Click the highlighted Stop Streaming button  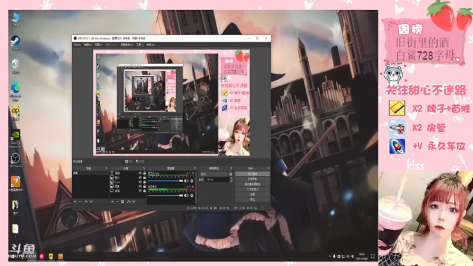click(252, 174)
